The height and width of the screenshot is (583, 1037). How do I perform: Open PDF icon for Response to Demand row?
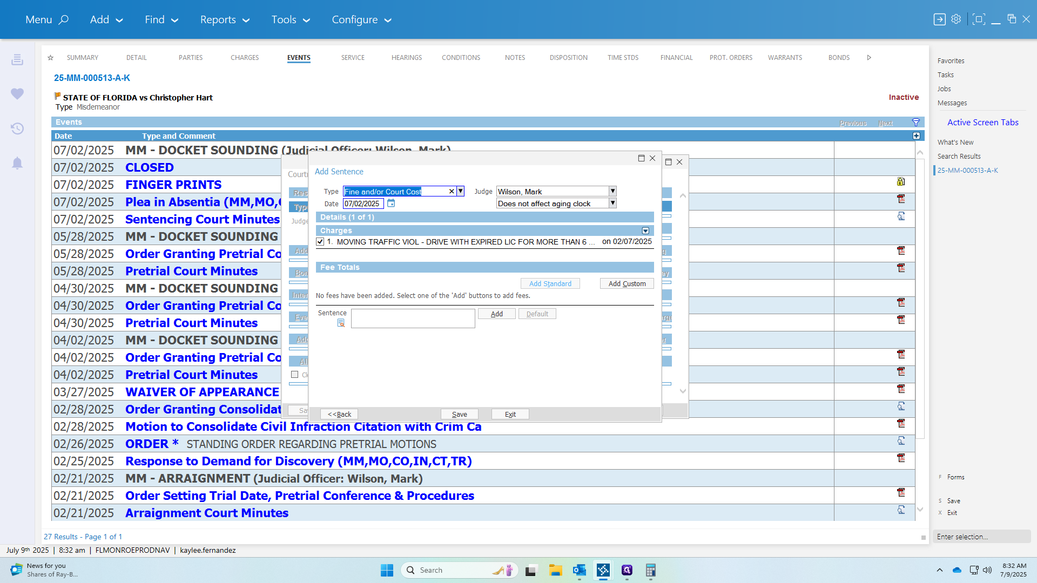901,458
